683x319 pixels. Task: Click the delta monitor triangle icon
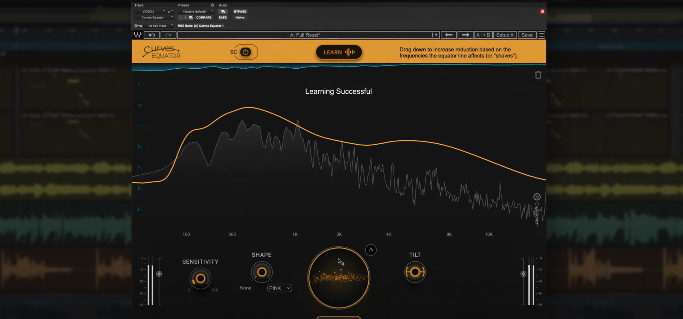pos(371,250)
